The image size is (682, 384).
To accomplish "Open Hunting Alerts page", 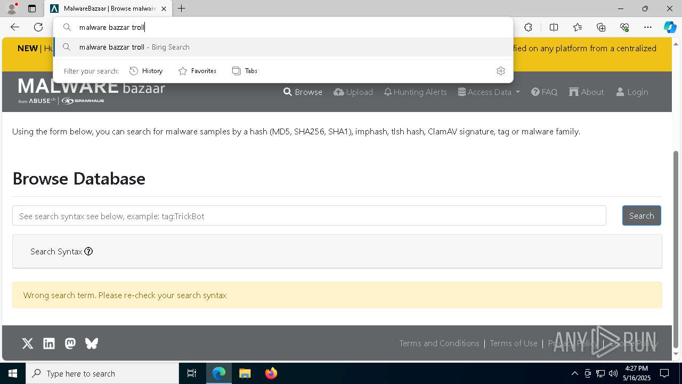I will (x=415, y=92).
